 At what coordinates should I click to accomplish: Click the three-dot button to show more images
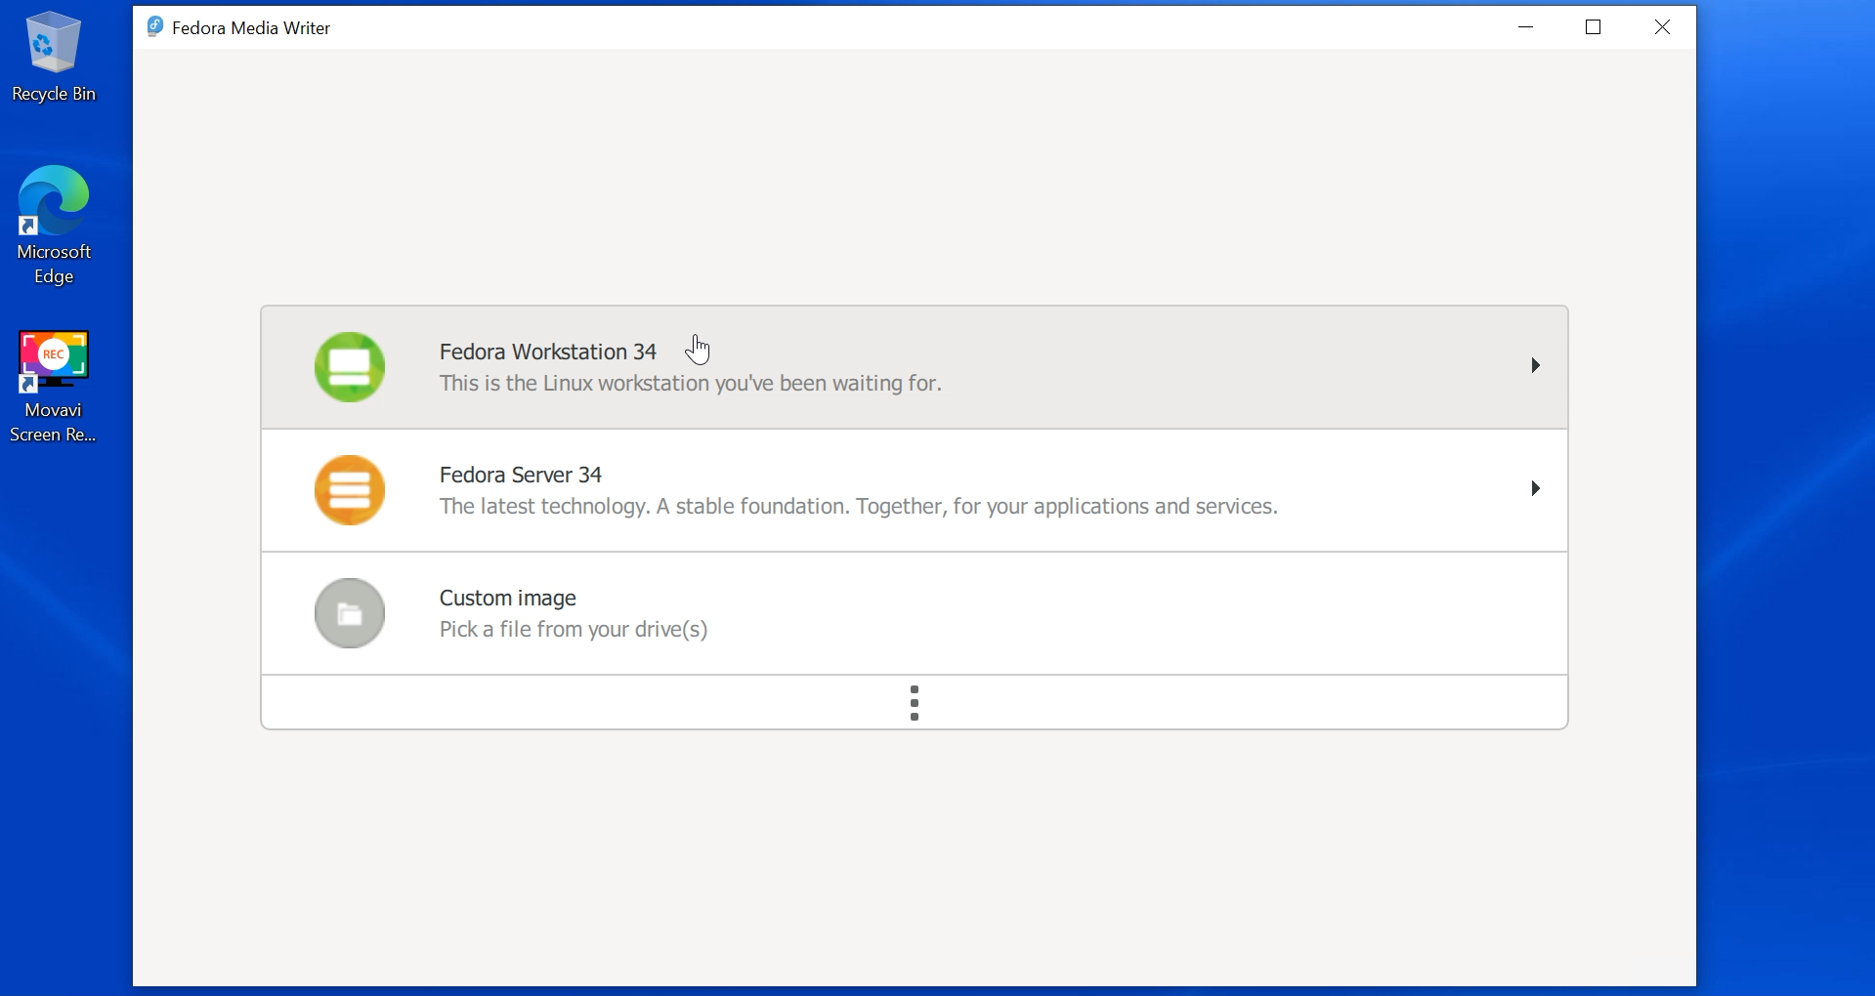click(x=915, y=702)
